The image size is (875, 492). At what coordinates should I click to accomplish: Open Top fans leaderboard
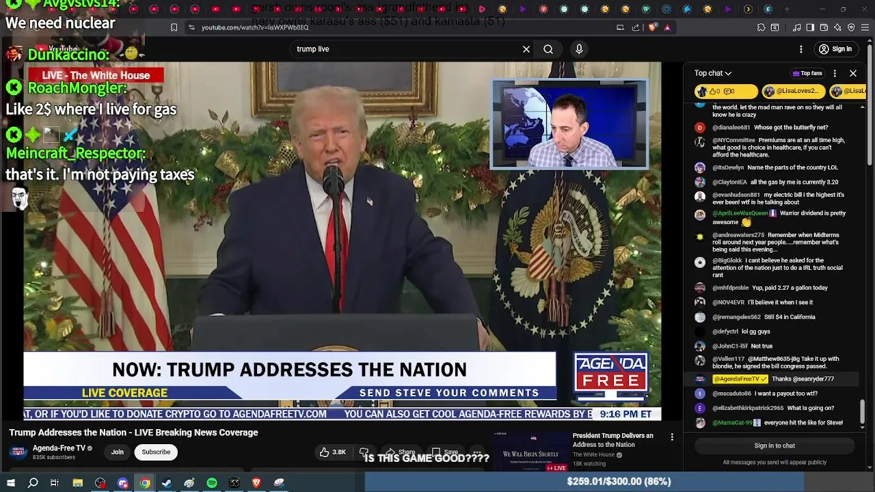tap(807, 73)
